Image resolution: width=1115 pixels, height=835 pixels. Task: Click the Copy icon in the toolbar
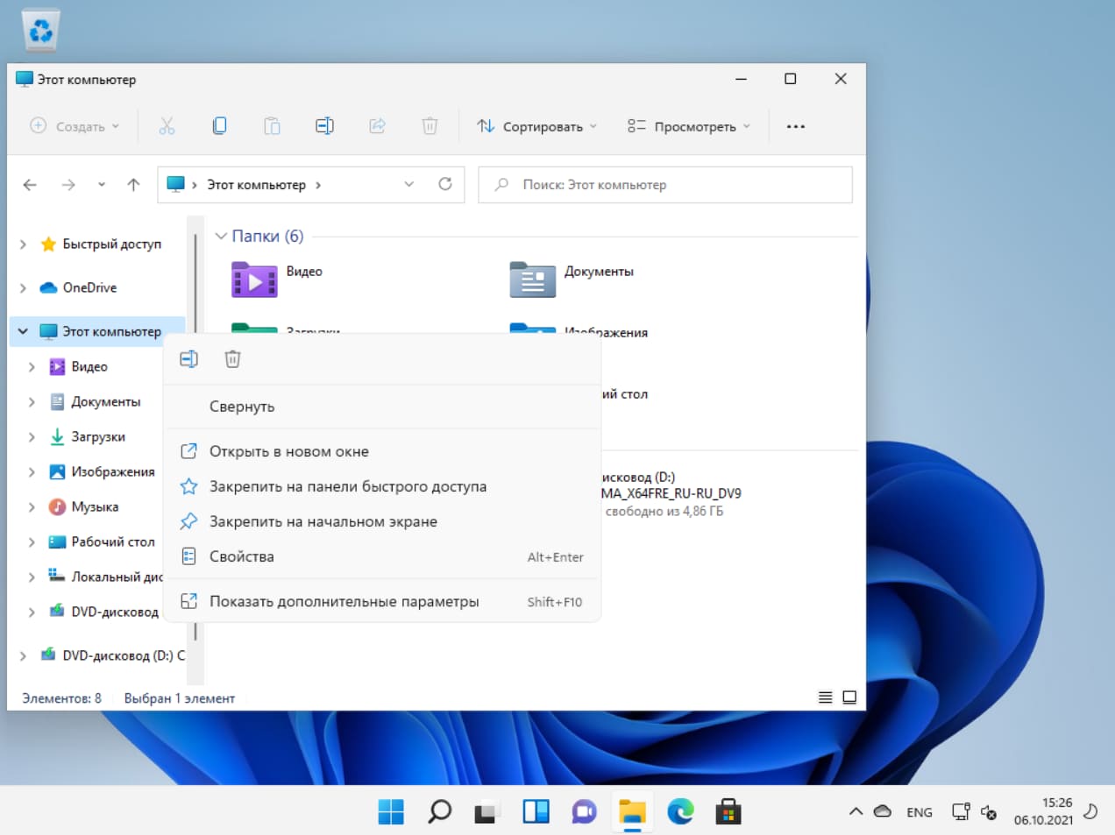pyautogui.click(x=219, y=126)
